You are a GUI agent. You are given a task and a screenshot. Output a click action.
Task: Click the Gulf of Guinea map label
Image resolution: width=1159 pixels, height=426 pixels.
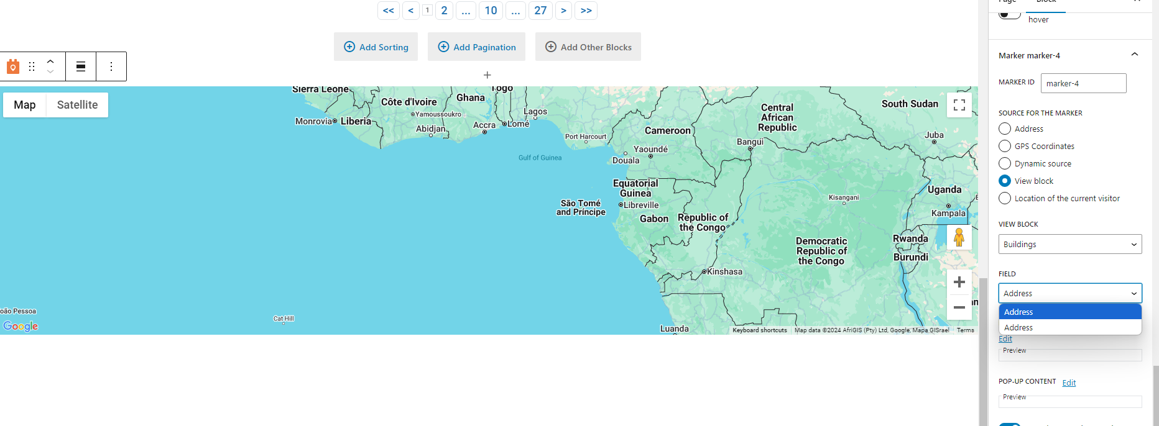click(x=540, y=158)
